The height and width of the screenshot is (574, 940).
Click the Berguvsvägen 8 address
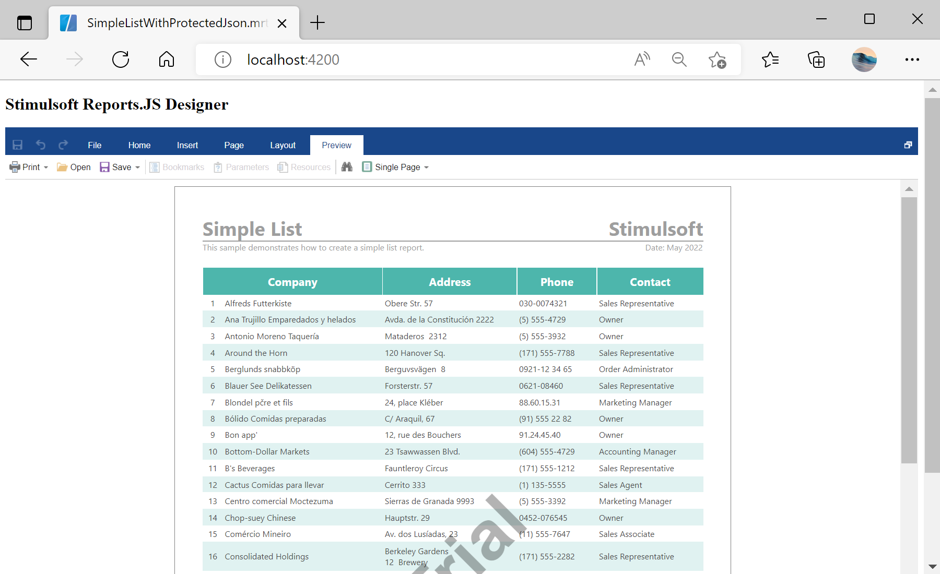point(415,369)
